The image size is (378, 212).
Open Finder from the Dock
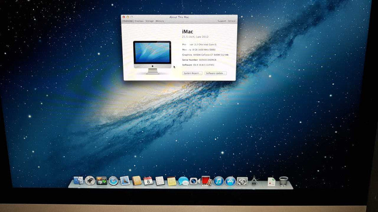78,180
